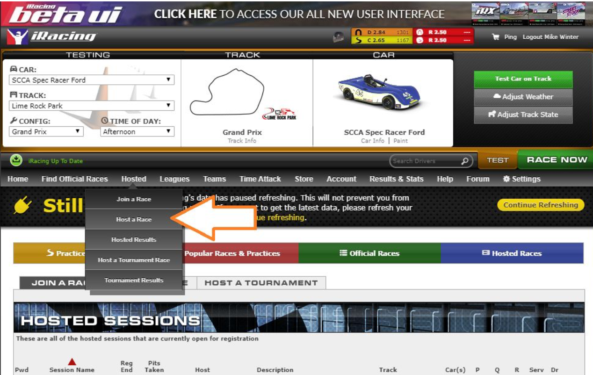Sort by the Track column header

pos(388,370)
